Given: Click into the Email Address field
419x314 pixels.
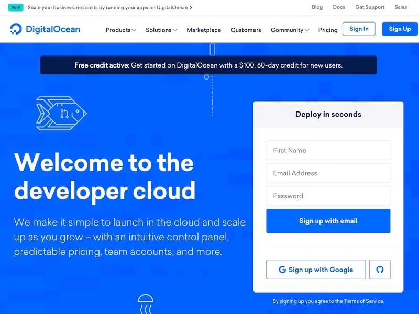Looking at the screenshot, I should pyautogui.click(x=328, y=173).
